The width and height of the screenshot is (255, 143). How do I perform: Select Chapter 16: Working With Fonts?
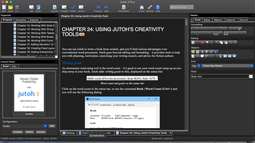[x=35, y=41]
